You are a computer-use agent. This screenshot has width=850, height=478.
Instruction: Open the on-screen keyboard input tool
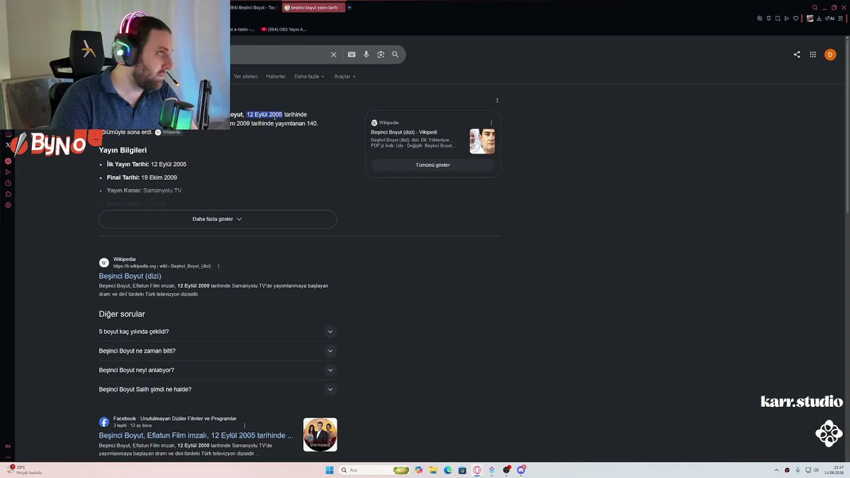[351, 54]
